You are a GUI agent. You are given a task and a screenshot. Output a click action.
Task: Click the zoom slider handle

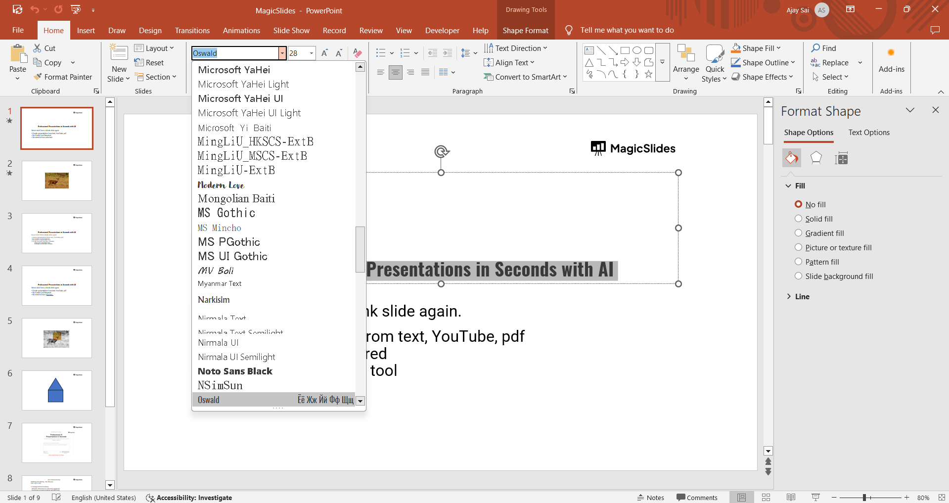pyautogui.click(x=864, y=498)
